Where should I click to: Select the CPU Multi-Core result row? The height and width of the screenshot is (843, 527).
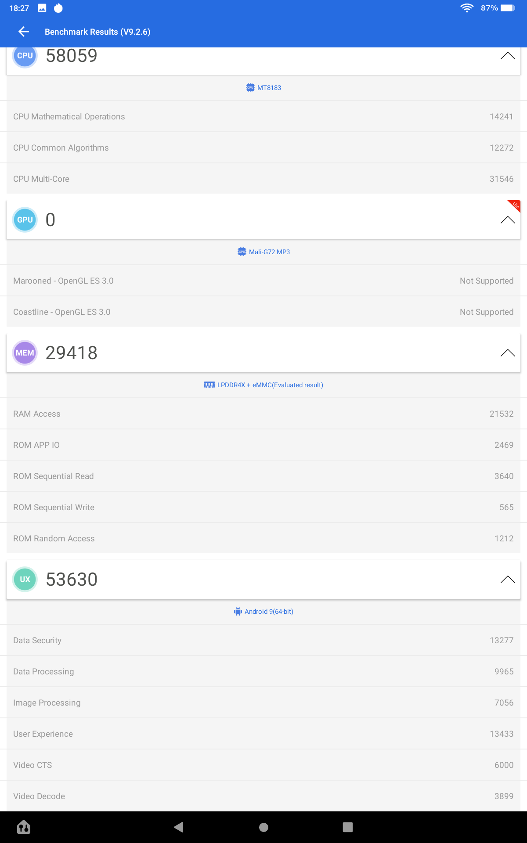click(263, 179)
